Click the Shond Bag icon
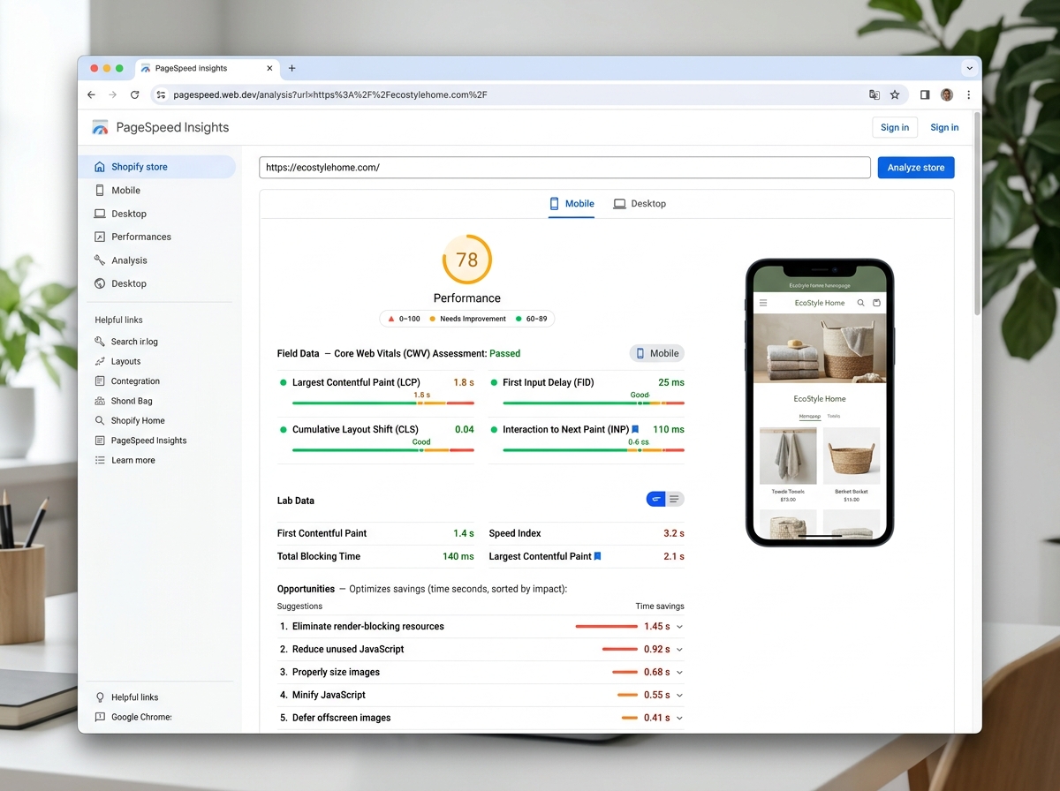This screenshot has width=1060, height=791. [100, 401]
